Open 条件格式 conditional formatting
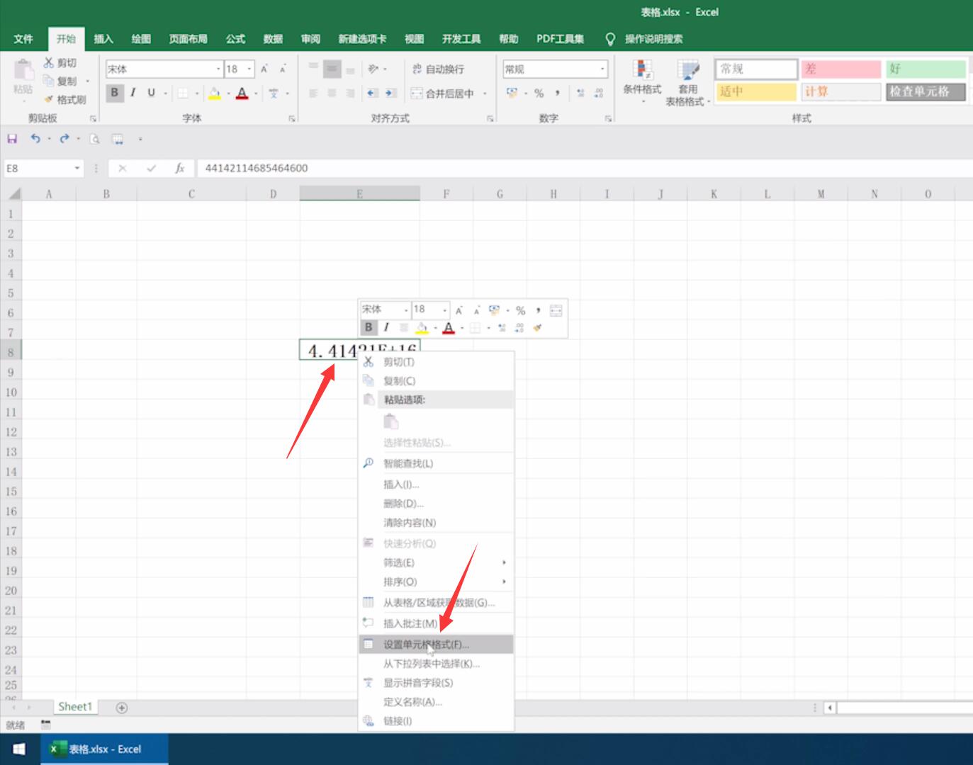The width and height of the screenshot is (973, 765). (642, 82)
